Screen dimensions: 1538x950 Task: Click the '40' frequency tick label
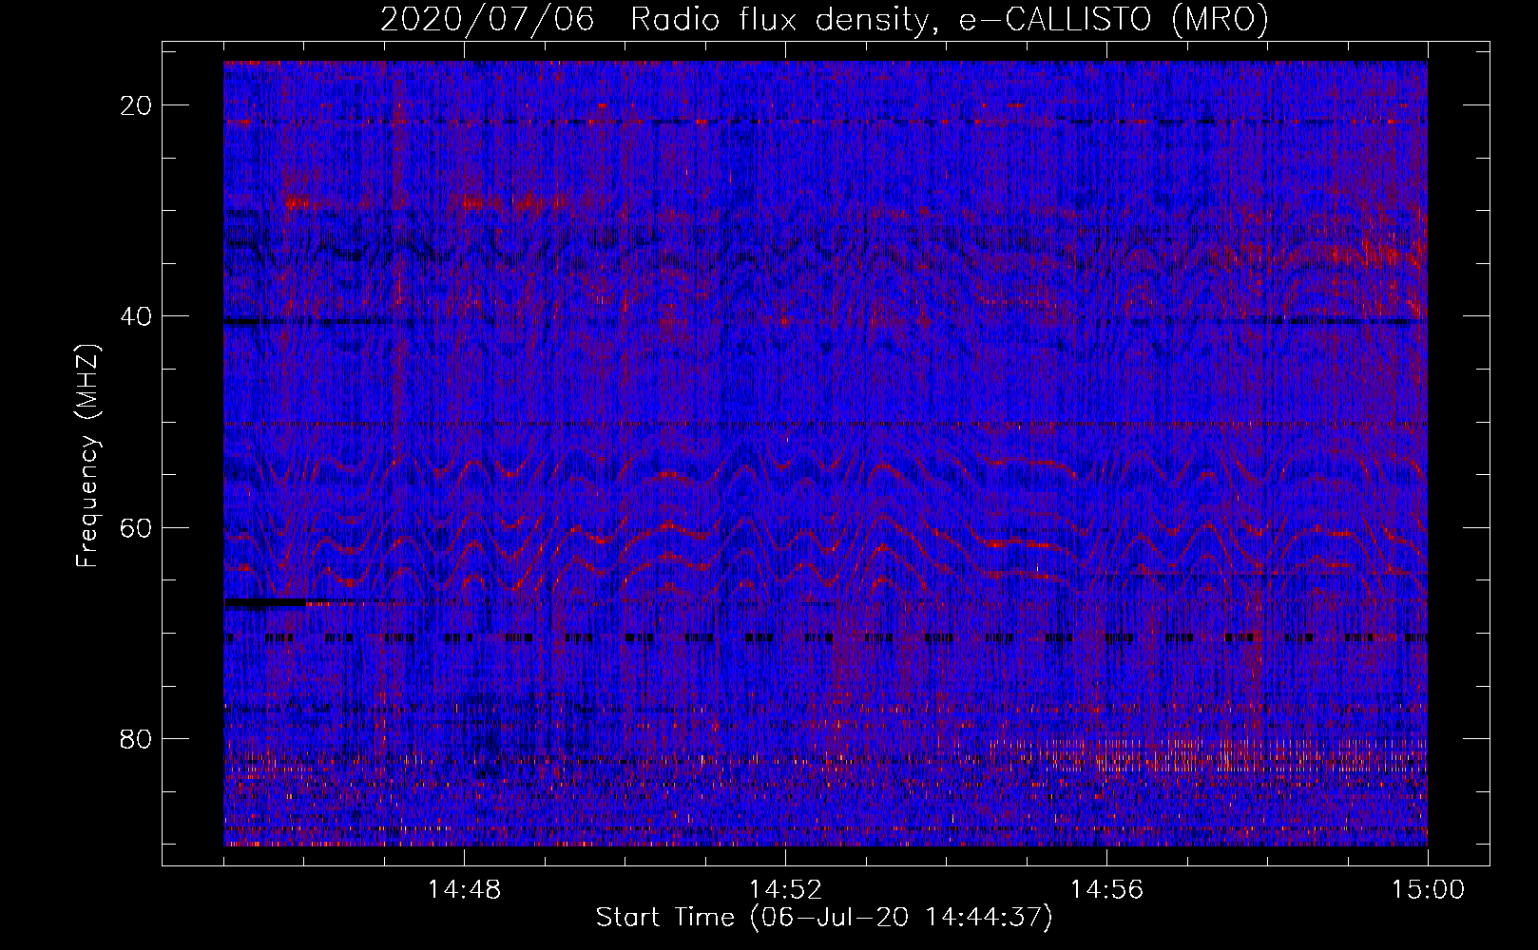click(137, 316)
